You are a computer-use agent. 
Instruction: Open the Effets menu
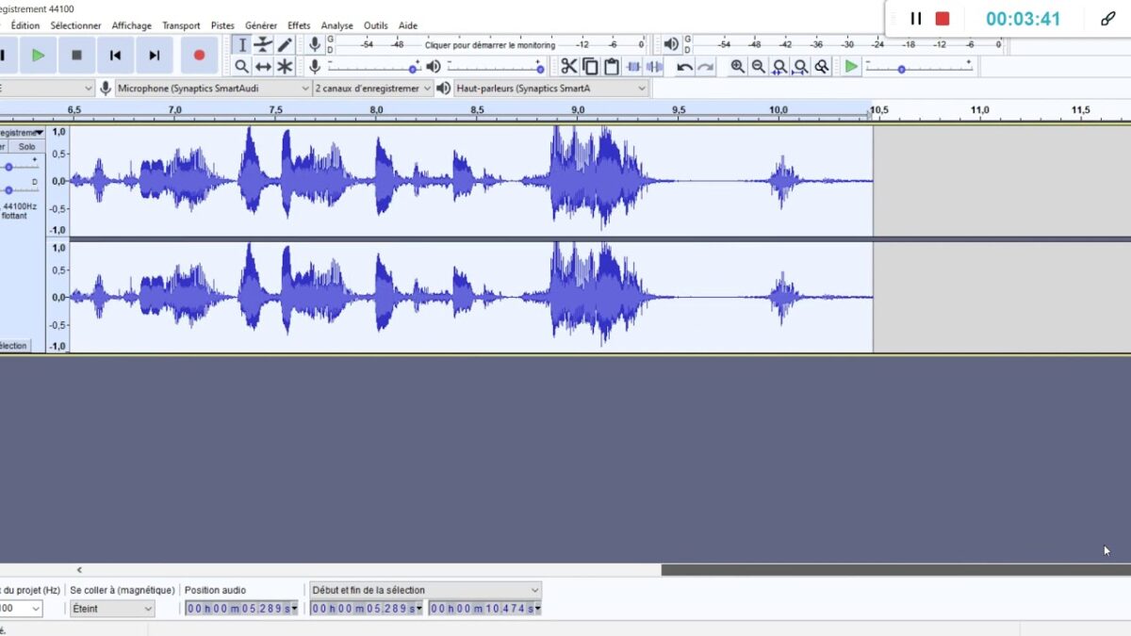coord(299,25)
